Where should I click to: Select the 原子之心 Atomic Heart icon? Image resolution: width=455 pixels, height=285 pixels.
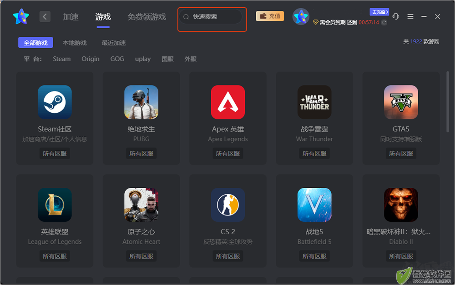(142, 205)
